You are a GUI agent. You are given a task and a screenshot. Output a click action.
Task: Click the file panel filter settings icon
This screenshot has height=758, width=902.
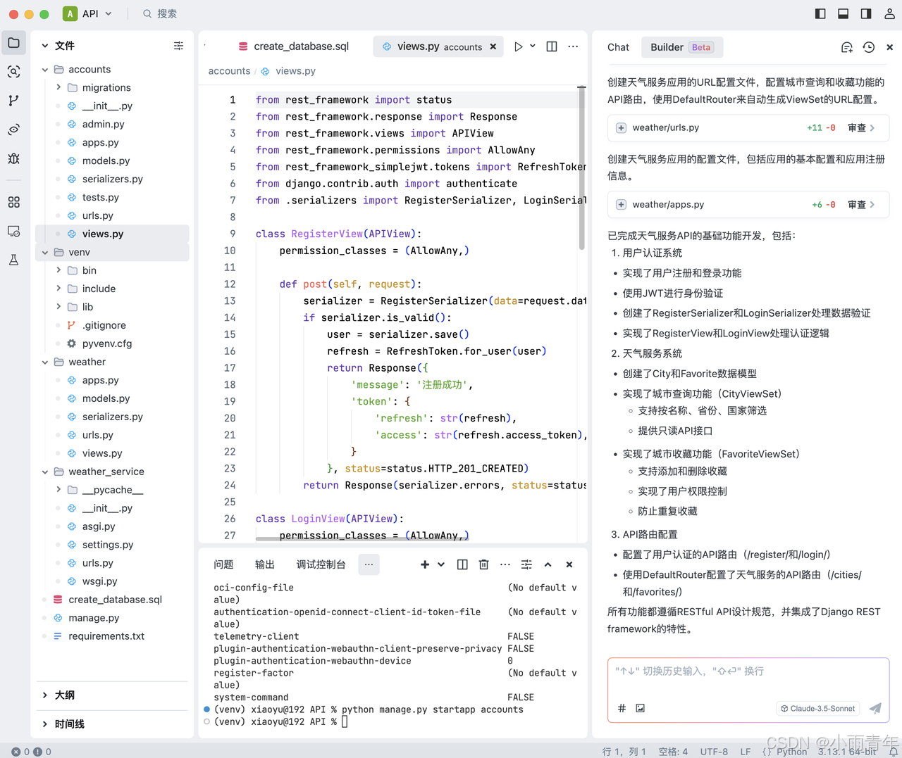178,46
